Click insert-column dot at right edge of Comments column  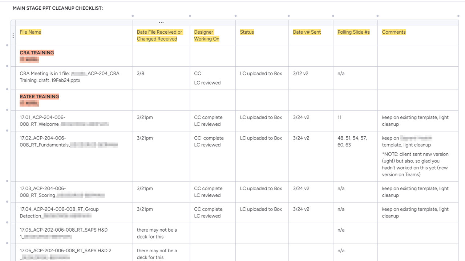pos(458,16)
